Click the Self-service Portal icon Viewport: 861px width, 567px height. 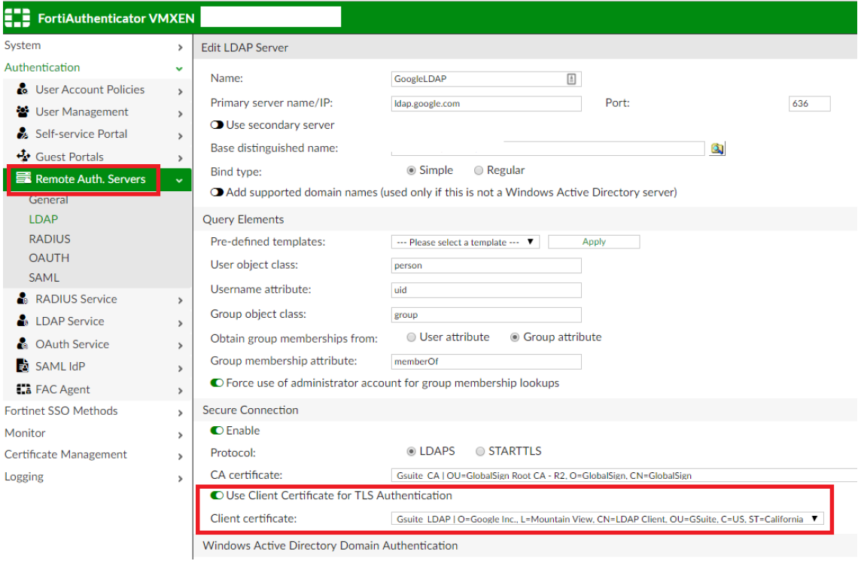(x=23, y=133)
